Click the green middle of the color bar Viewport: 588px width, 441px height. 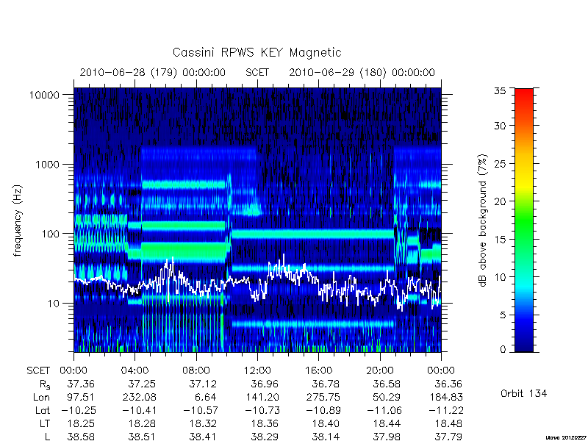pos(524,220)
